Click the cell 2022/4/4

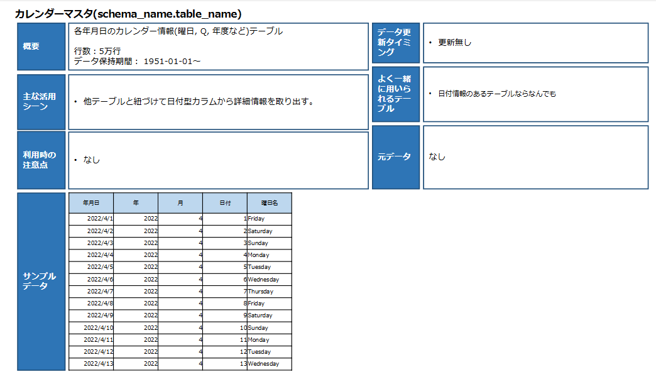click(x=91, y=255)
